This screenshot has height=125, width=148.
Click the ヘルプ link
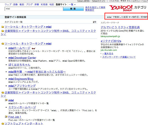click(x=145, y=1)
